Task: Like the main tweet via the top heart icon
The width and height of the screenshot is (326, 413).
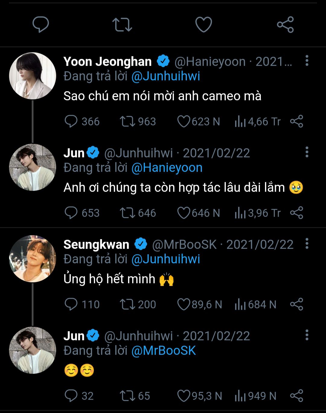Action: click(204, 24)
